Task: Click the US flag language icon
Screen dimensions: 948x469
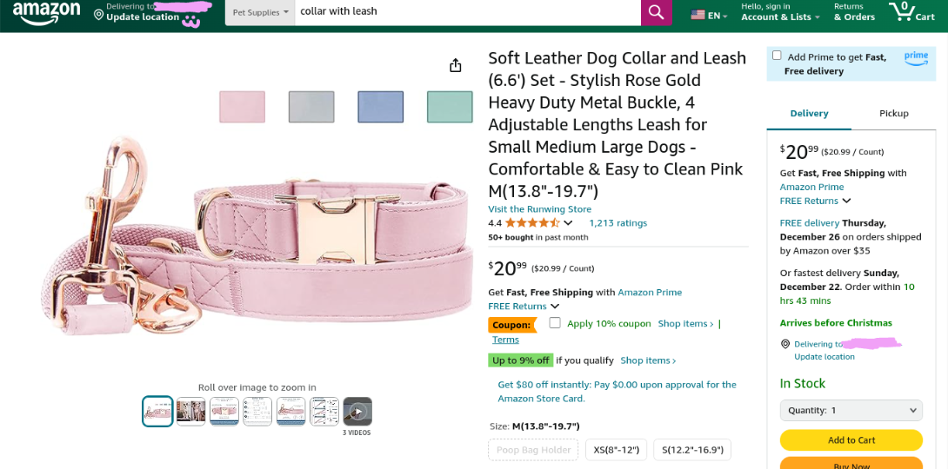Action: point(698,15)
